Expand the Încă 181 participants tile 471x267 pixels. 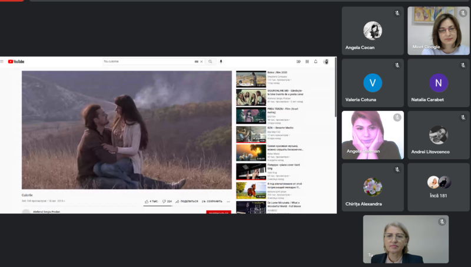click(x=439, y=187)
